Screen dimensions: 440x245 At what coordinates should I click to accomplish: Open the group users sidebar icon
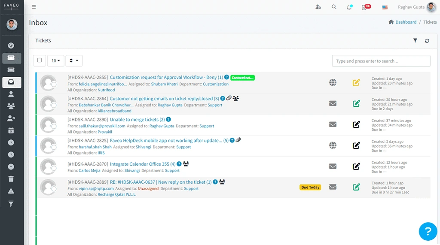point(11,106)
